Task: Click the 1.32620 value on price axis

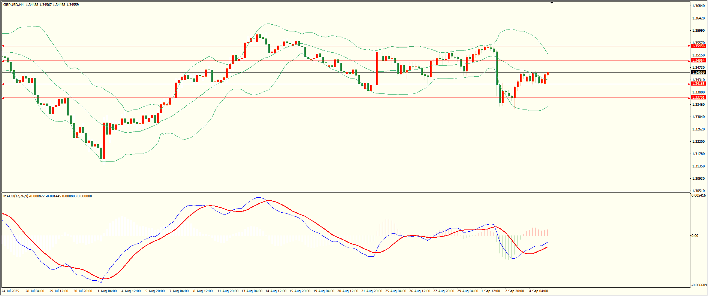Action: click(x=699, y=129)
